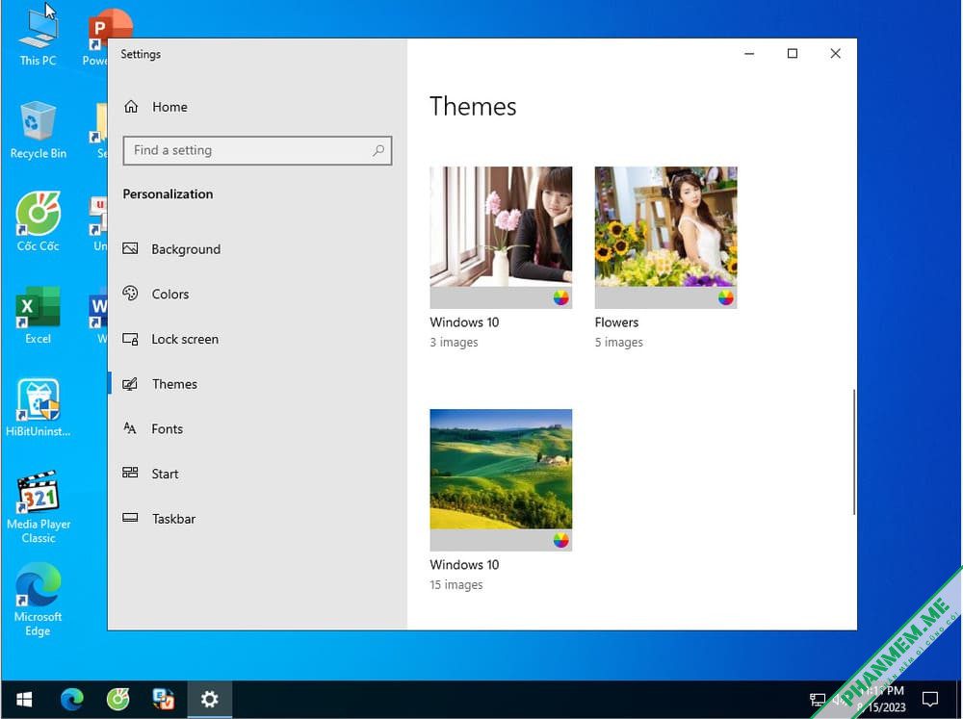Screen dimensions: 963x719
Task: Click the Colors palette icon
Action: coord(130,293)
